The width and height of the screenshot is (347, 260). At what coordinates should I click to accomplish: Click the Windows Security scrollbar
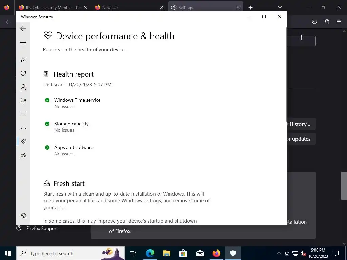pyautogui.click(x=287, y=74)
